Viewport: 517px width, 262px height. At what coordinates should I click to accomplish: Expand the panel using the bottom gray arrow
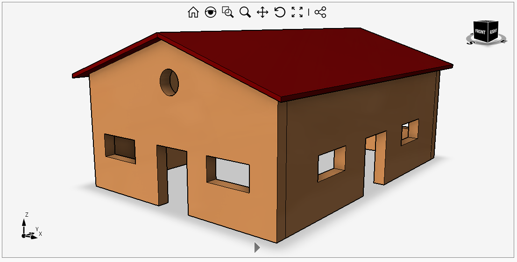click(x=256, y=247)
